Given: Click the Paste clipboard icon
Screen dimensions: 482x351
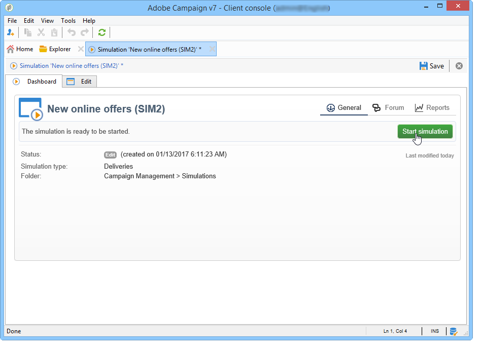Looking at the screenshot, I should tap(54, 32).
